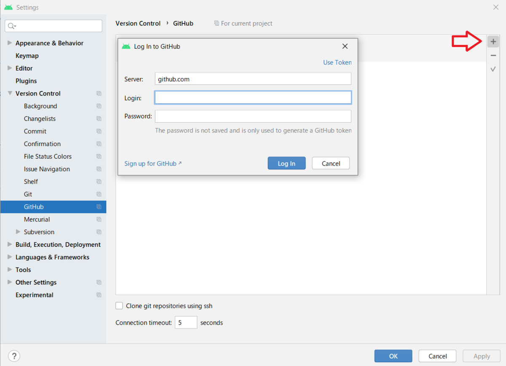The image size is (506, 366).
Task: Expand the Tools section
Action: pyautogui.click(x=10, y=270)
